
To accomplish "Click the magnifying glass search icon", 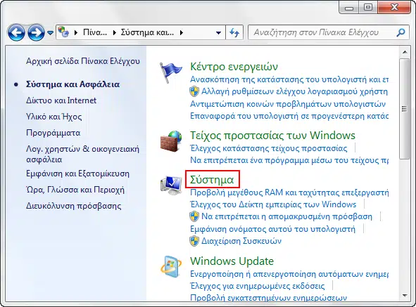I will 401,32.
